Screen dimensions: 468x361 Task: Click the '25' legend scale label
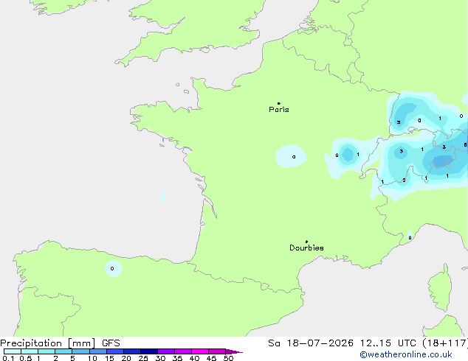pyautogui.click(x=143, y=358)
